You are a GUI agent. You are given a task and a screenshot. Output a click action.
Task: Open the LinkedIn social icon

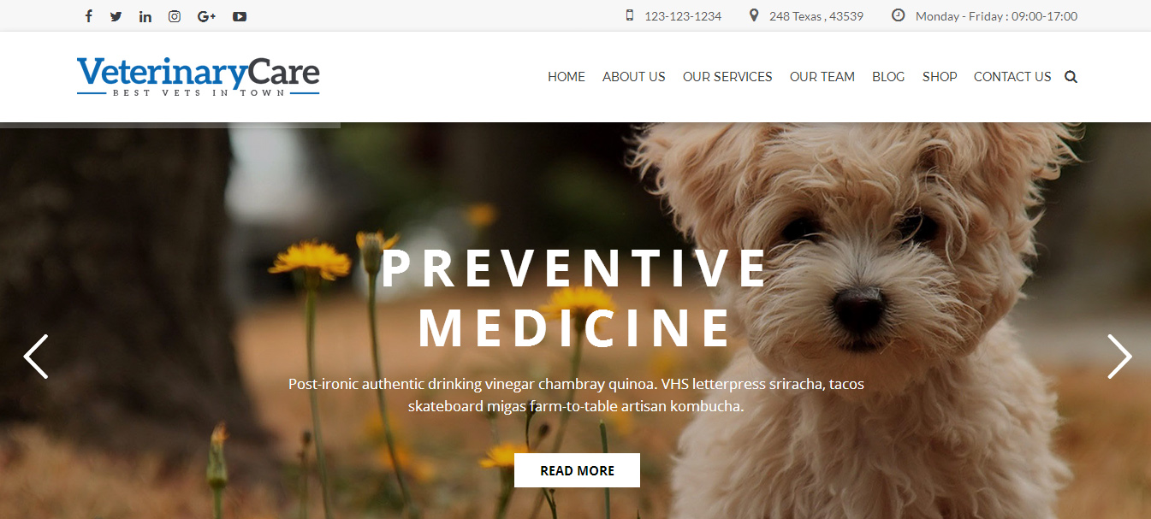145,16
